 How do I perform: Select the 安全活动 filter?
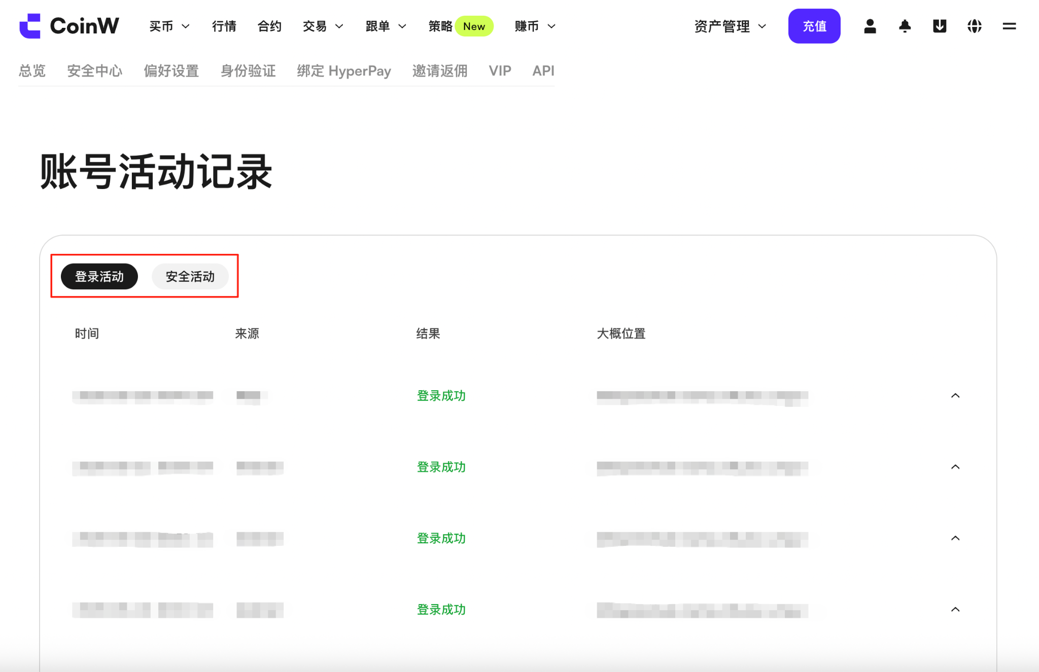pyautogui.click(x=190, y=277)
